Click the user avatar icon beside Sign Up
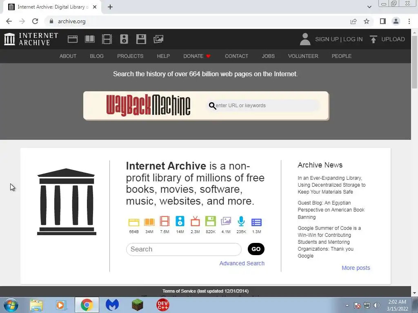This screenshot has width=418, height=313. (305, 39)
